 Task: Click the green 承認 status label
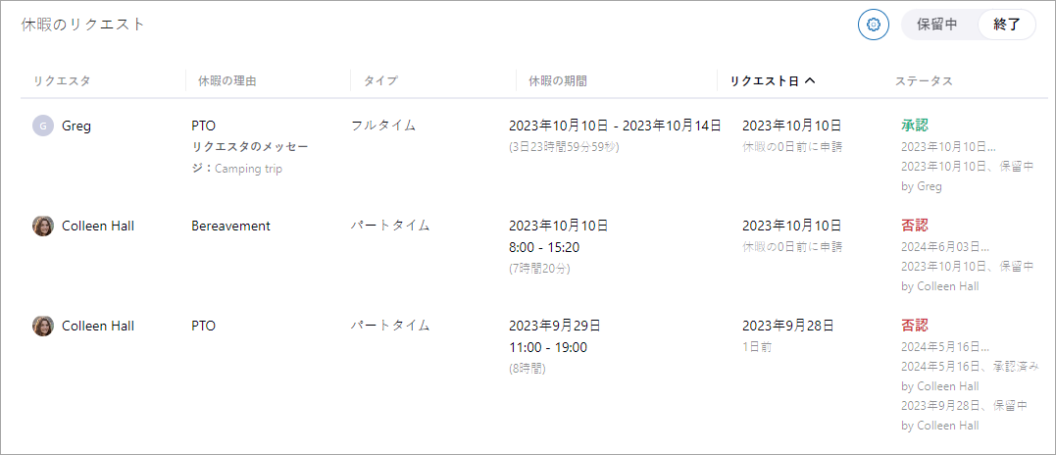[x=914, y=126]
